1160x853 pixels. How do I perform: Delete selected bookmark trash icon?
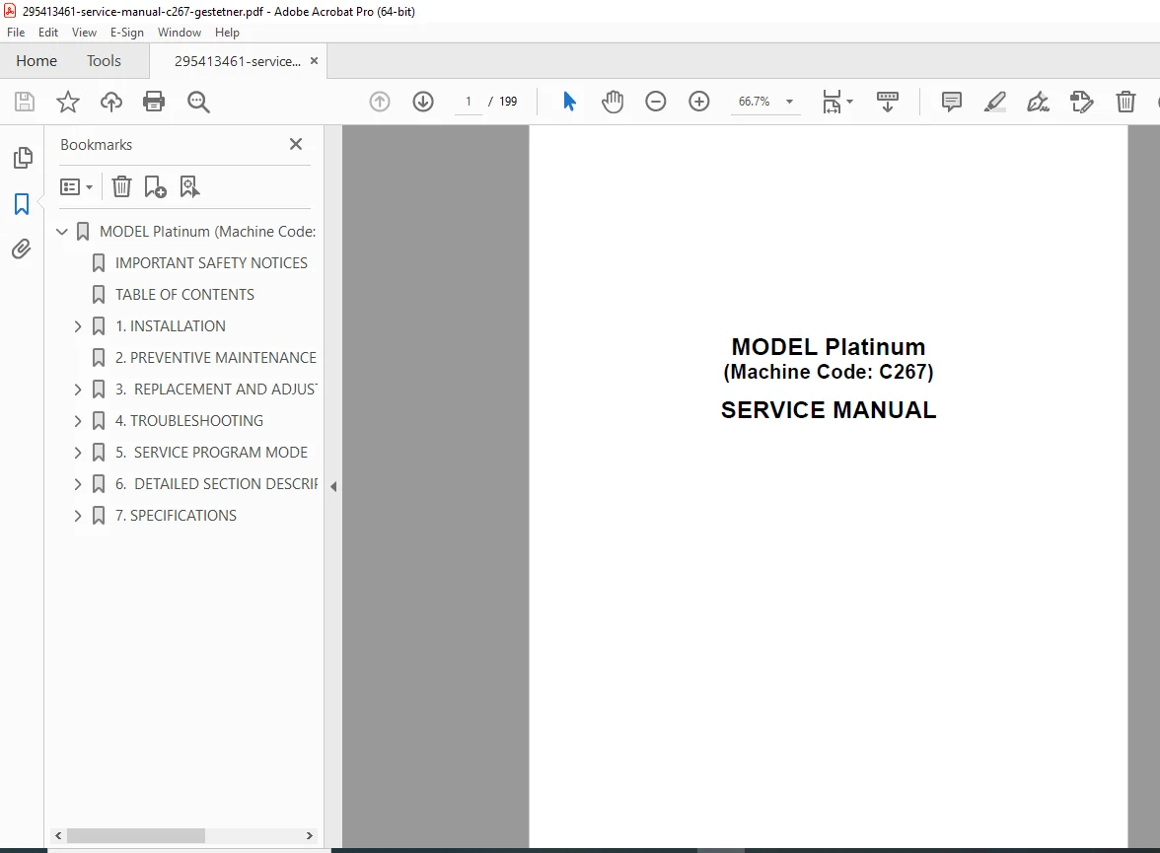(x=121, y=186)
